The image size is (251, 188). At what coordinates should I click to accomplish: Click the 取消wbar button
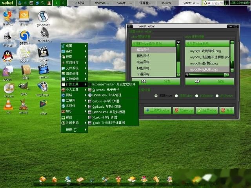[184, 110]
